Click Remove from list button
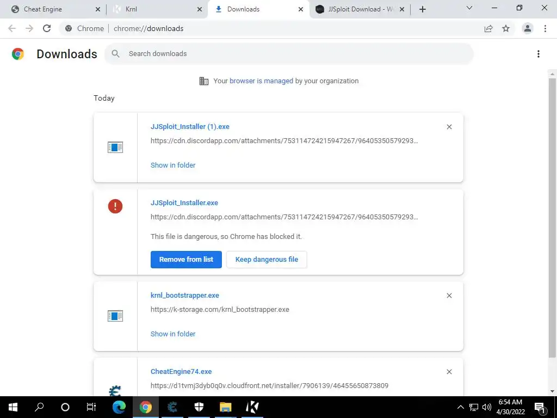This screenshot has width=557, height=418. click(186, 260)
